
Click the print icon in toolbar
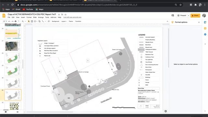(16, 21)
